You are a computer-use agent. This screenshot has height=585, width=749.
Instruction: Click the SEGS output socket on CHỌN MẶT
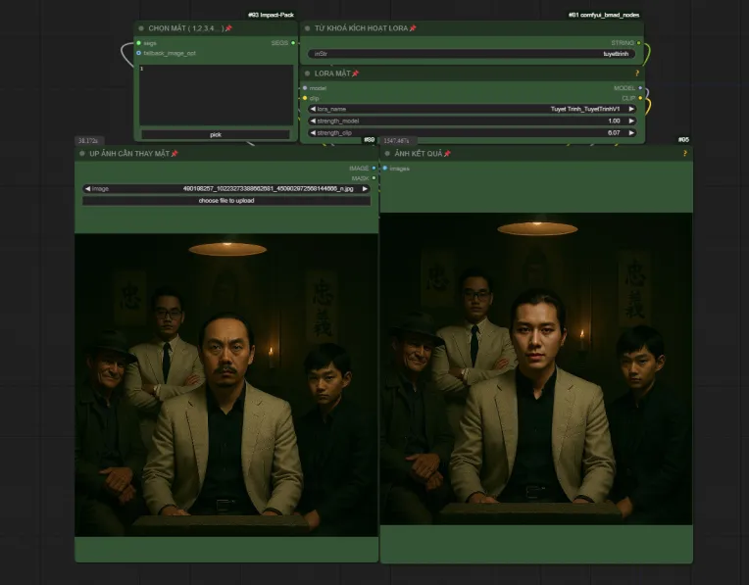tap(295, 43)
